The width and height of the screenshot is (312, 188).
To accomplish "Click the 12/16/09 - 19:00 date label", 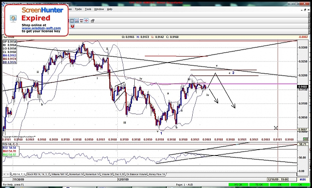I will pos(278,179).
